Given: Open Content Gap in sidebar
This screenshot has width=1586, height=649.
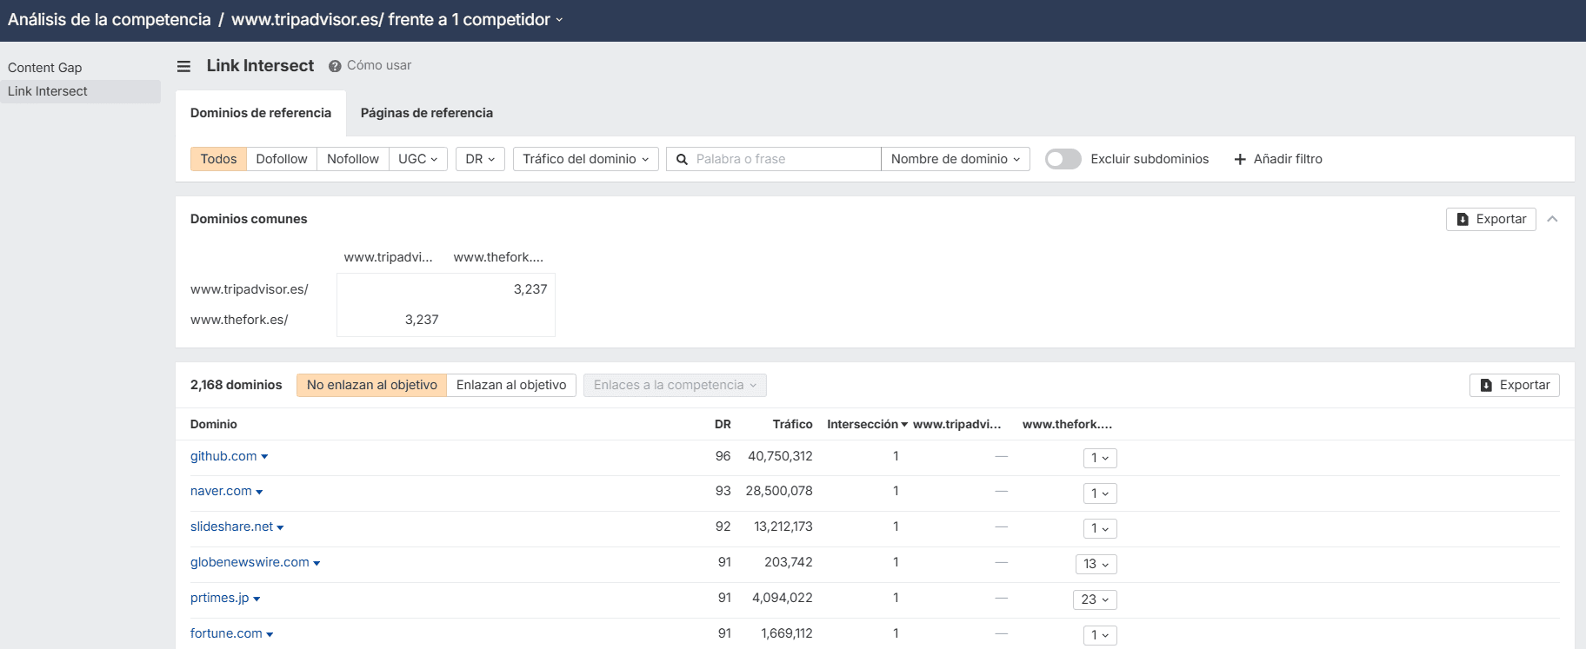Looking at the screenshot, I should 45,68.
